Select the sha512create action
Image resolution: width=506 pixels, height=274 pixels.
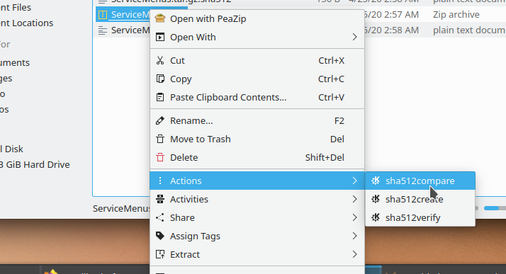point(420,199)
